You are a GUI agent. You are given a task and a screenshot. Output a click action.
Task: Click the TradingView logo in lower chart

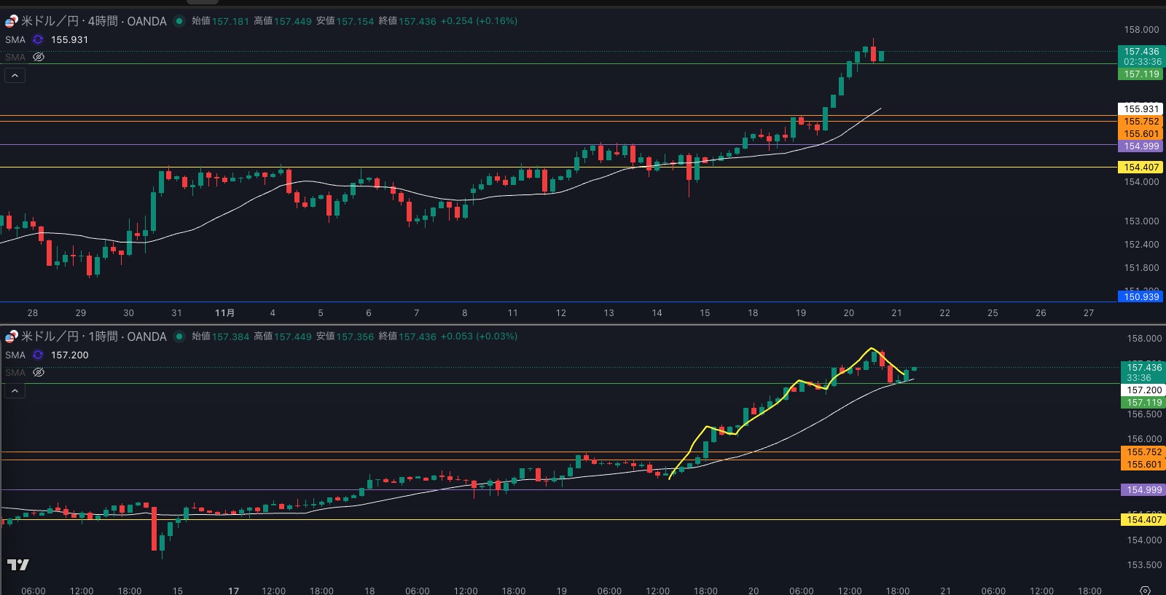point(18,564)
